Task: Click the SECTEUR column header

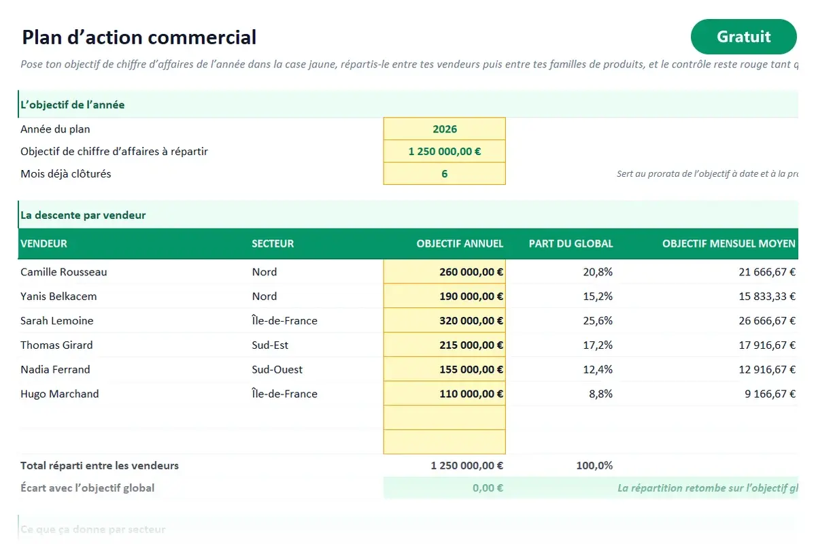Action: (x=273, y=243)
